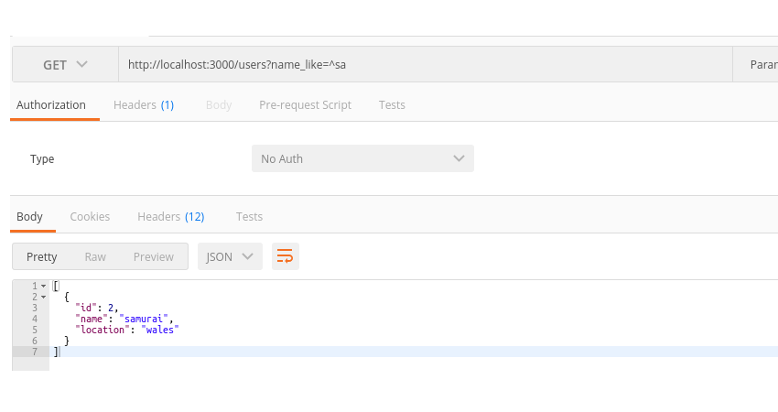Switch to Raw response view
The image size is (778, 412).
95,256
